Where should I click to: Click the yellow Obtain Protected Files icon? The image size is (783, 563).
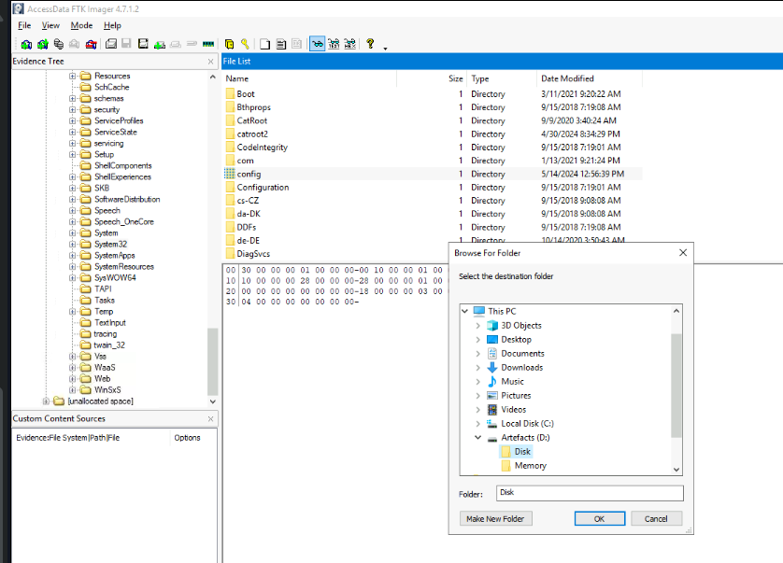(x=230, y=44)
